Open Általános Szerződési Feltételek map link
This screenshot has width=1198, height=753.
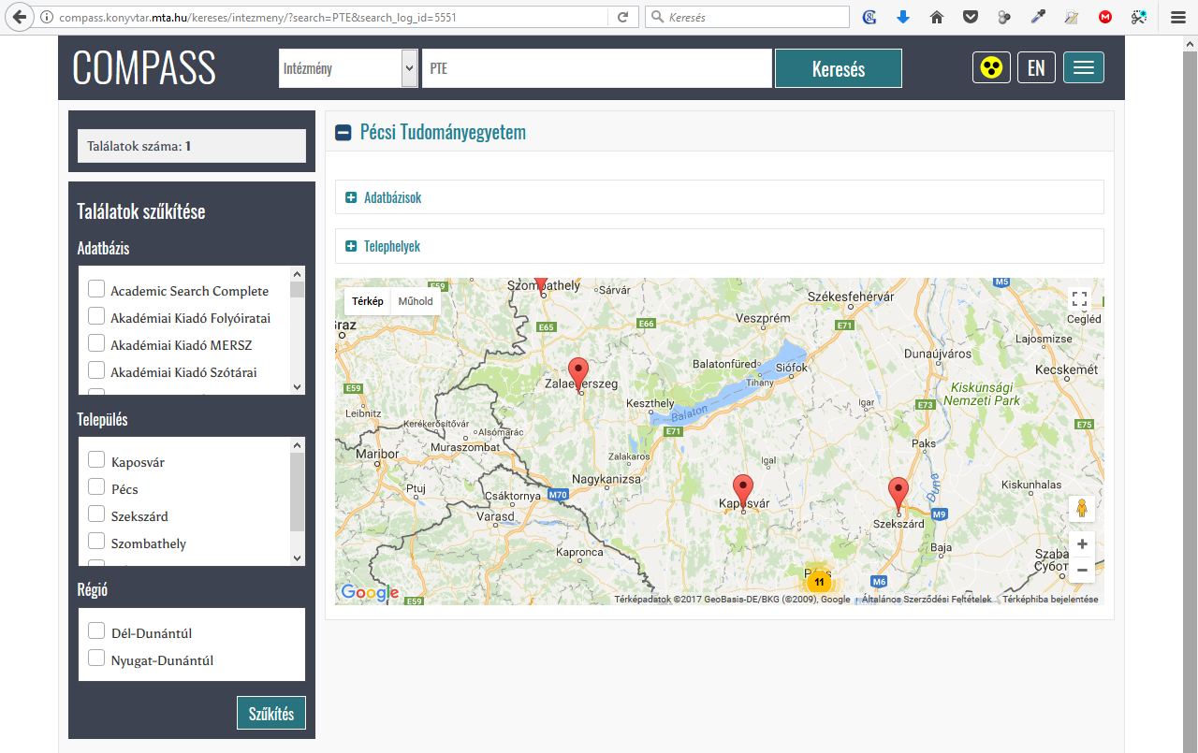[927, 600]
